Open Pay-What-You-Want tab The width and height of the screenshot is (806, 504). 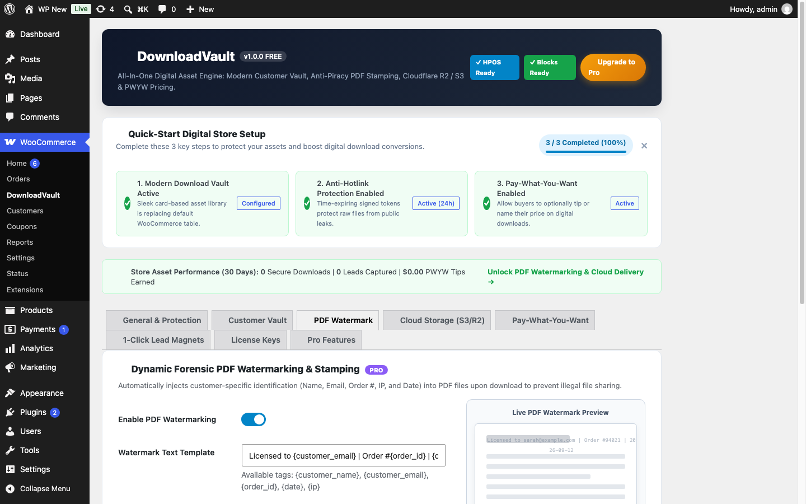[545, 320]
